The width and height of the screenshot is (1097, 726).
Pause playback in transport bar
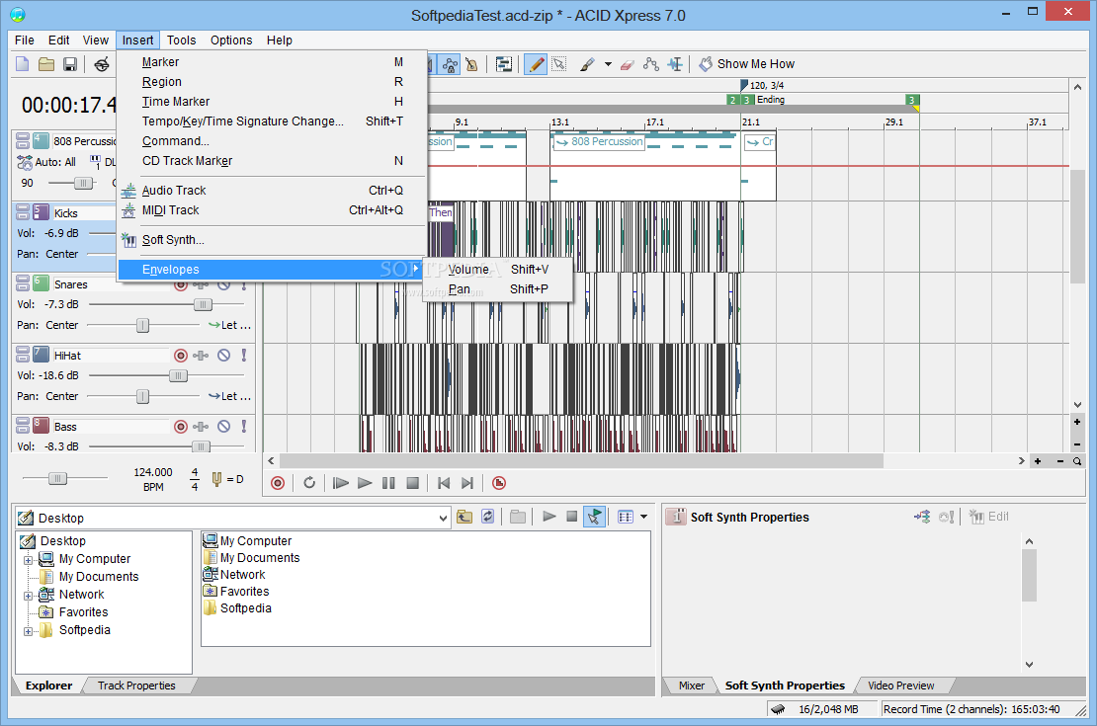pos(389,483)
